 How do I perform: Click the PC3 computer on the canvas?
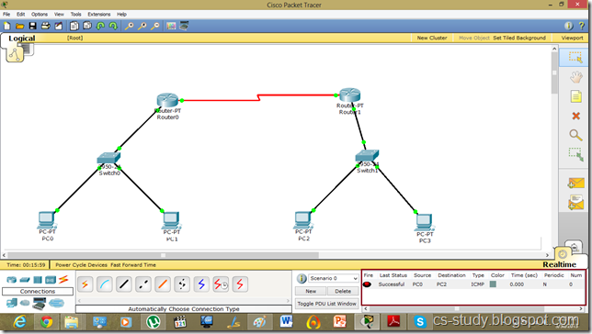(424, 222)
